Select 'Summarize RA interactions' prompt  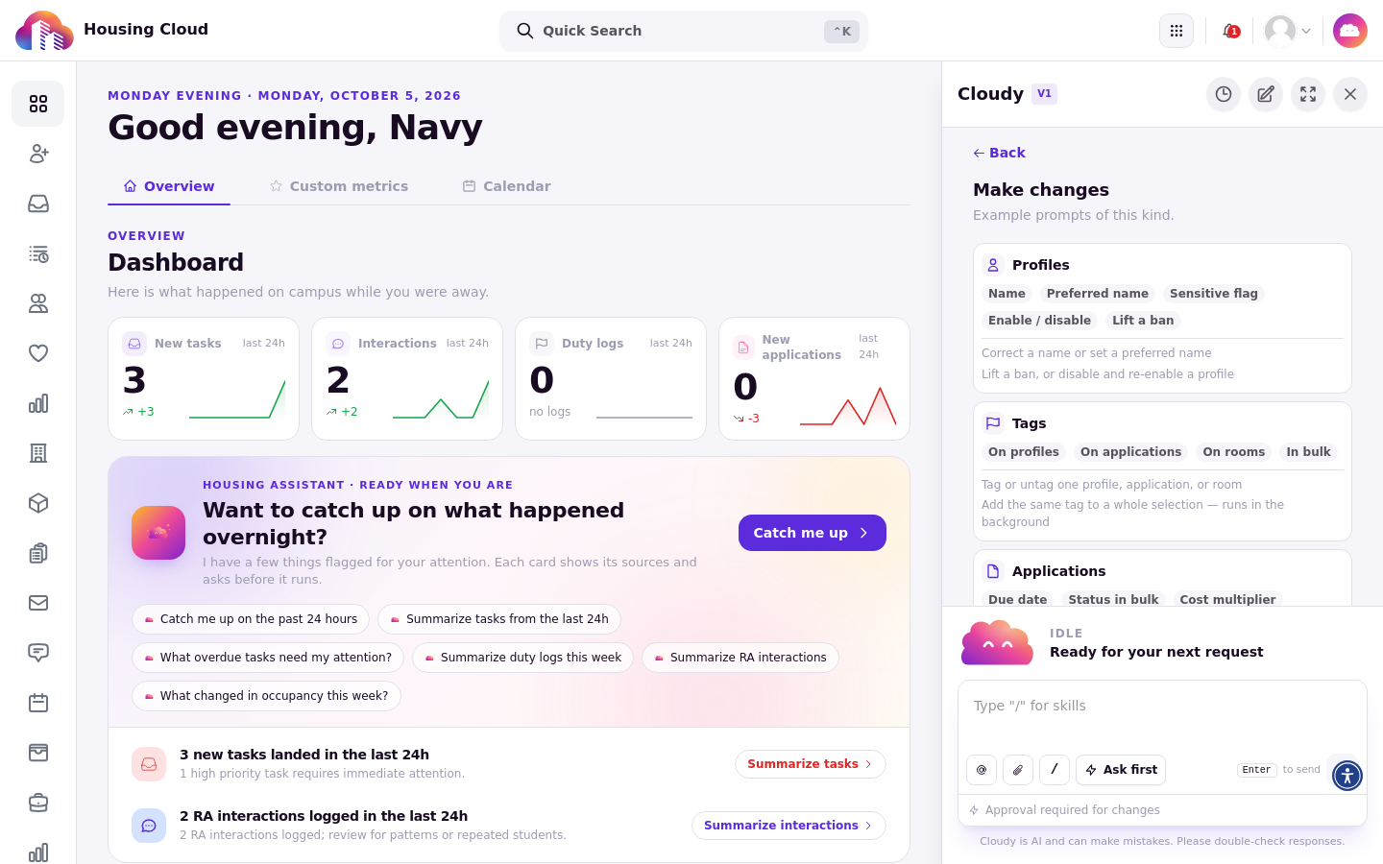click(x=740, y=658)
